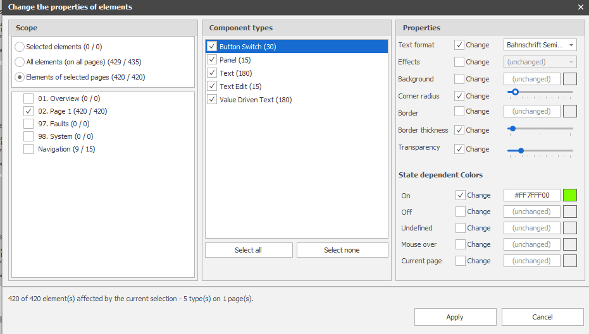
Task: Enable the Current page Change checkbox
Action: (x=461, y=261)
